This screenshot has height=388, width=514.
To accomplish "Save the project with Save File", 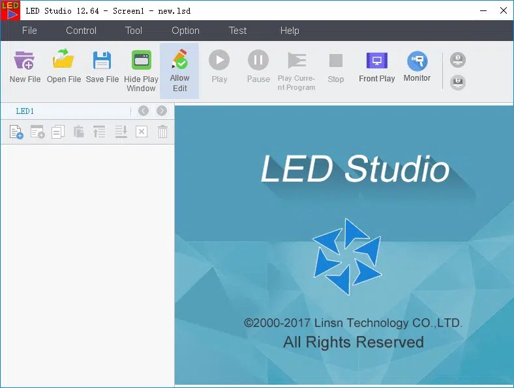I will coord(102,67).
